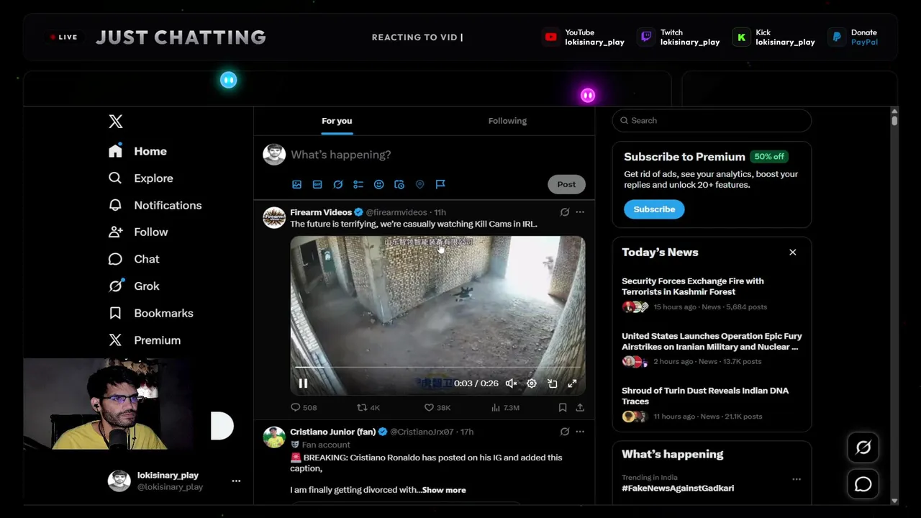
Task: Repost the Firearm Videos post
Action: pos(368,407)
